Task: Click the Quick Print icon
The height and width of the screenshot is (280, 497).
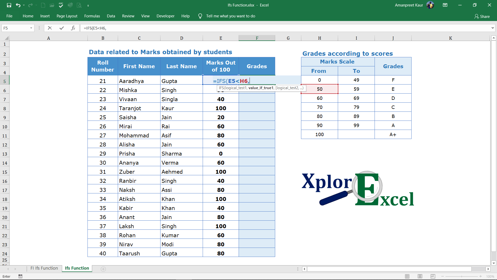Action: (x=70, y=5)
